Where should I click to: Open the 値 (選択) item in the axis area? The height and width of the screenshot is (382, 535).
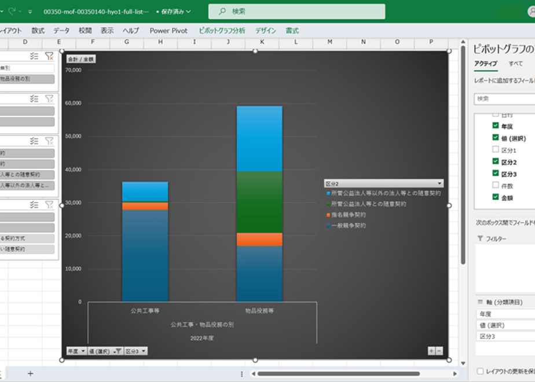click(505, 325)
